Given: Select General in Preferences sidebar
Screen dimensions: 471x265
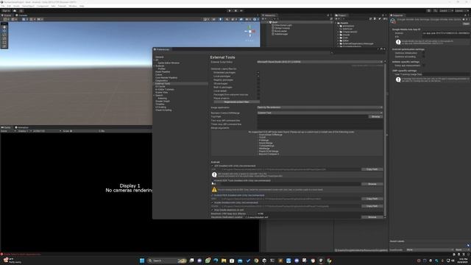Looking at the screenshot, I should click(x=160, y=57).
